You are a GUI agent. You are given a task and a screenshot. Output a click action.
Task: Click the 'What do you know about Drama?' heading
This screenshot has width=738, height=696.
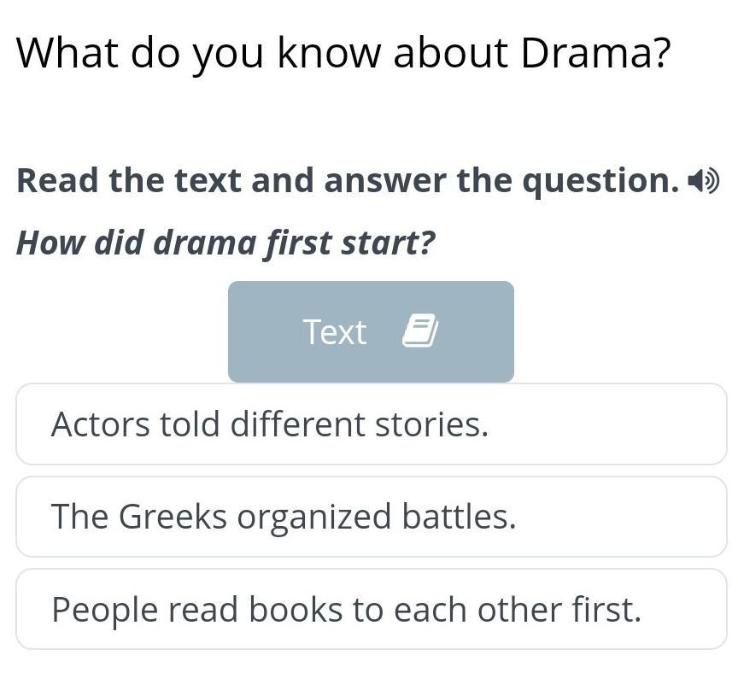pyautogui.click(x=343, y=53)
